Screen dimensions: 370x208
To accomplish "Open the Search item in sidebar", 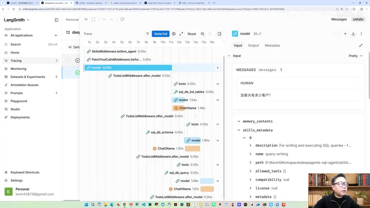I will point(31,44).
